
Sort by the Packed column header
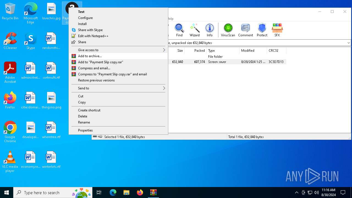(195, 51)
